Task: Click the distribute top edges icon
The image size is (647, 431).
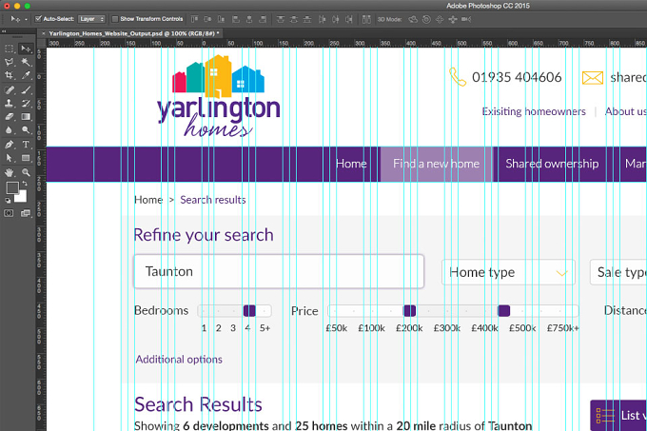Action: click(281, 19)
